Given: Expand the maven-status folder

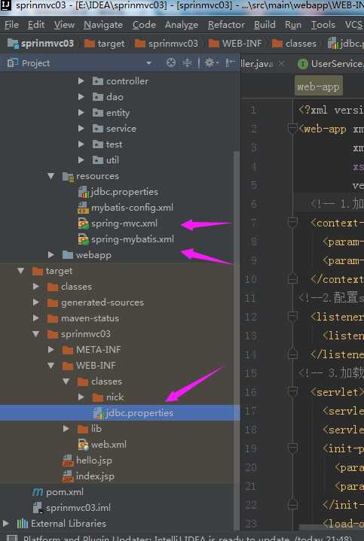Looking at the screenshot, I should tap(35, 318).
